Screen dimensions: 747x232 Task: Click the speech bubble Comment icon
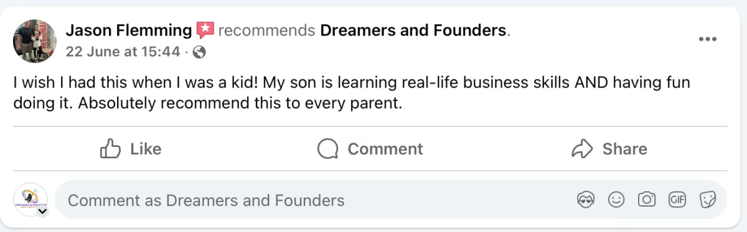pos(327,149)
